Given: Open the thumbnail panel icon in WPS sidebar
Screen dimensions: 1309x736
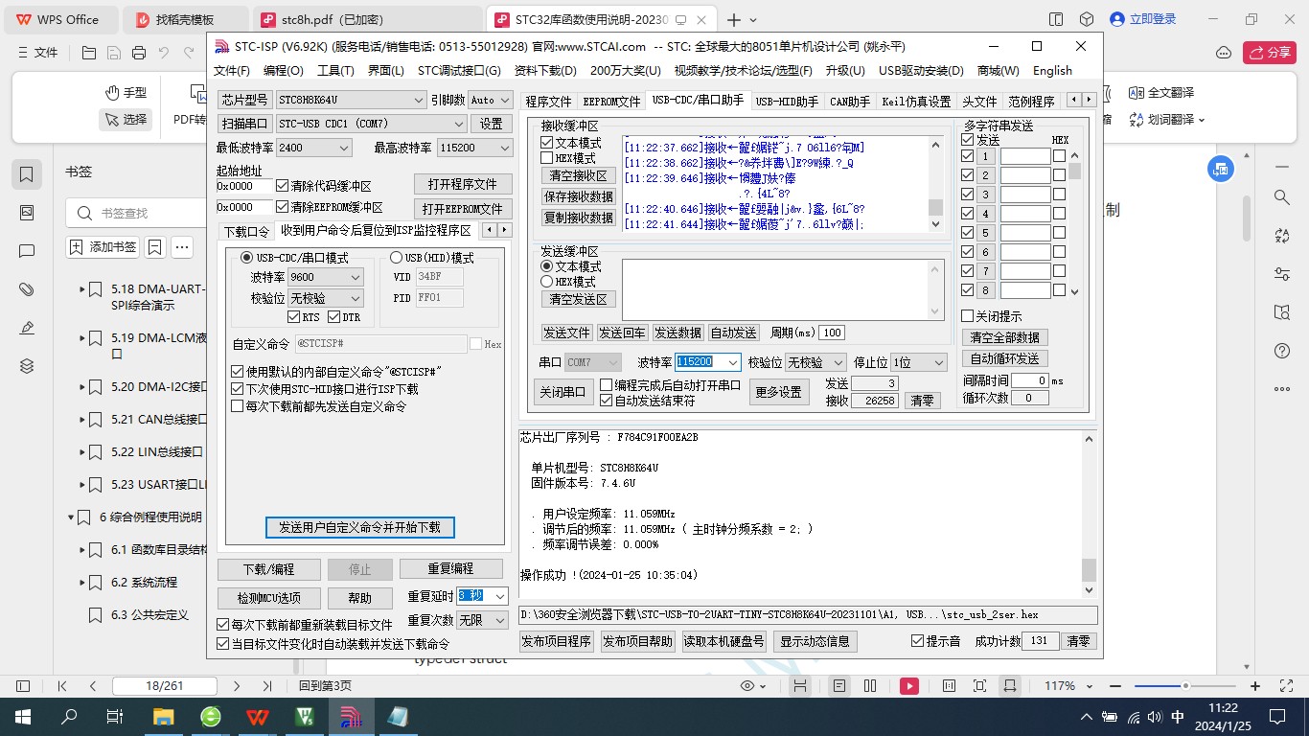Looking at the screenshot, I should click(27, 213).
